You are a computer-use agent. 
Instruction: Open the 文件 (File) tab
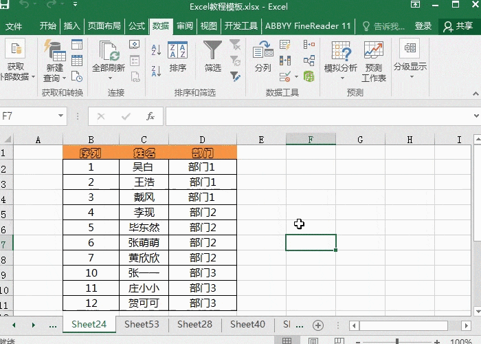coord(14,26)
